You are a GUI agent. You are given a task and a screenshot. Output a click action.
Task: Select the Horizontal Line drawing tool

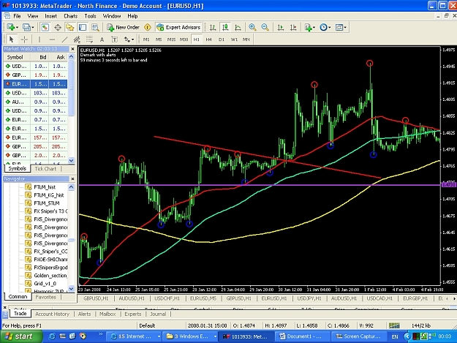tap(52, 39)
